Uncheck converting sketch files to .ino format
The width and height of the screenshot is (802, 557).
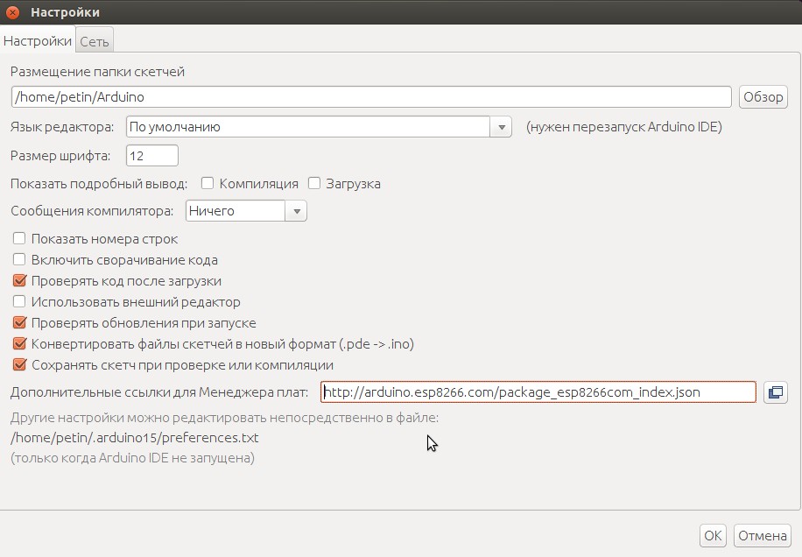(x=19, y=344)
